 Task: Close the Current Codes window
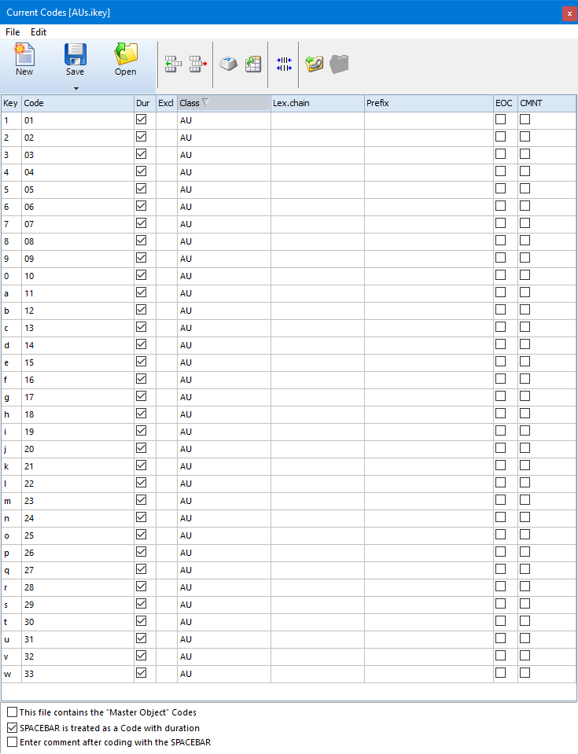(569, 13)
